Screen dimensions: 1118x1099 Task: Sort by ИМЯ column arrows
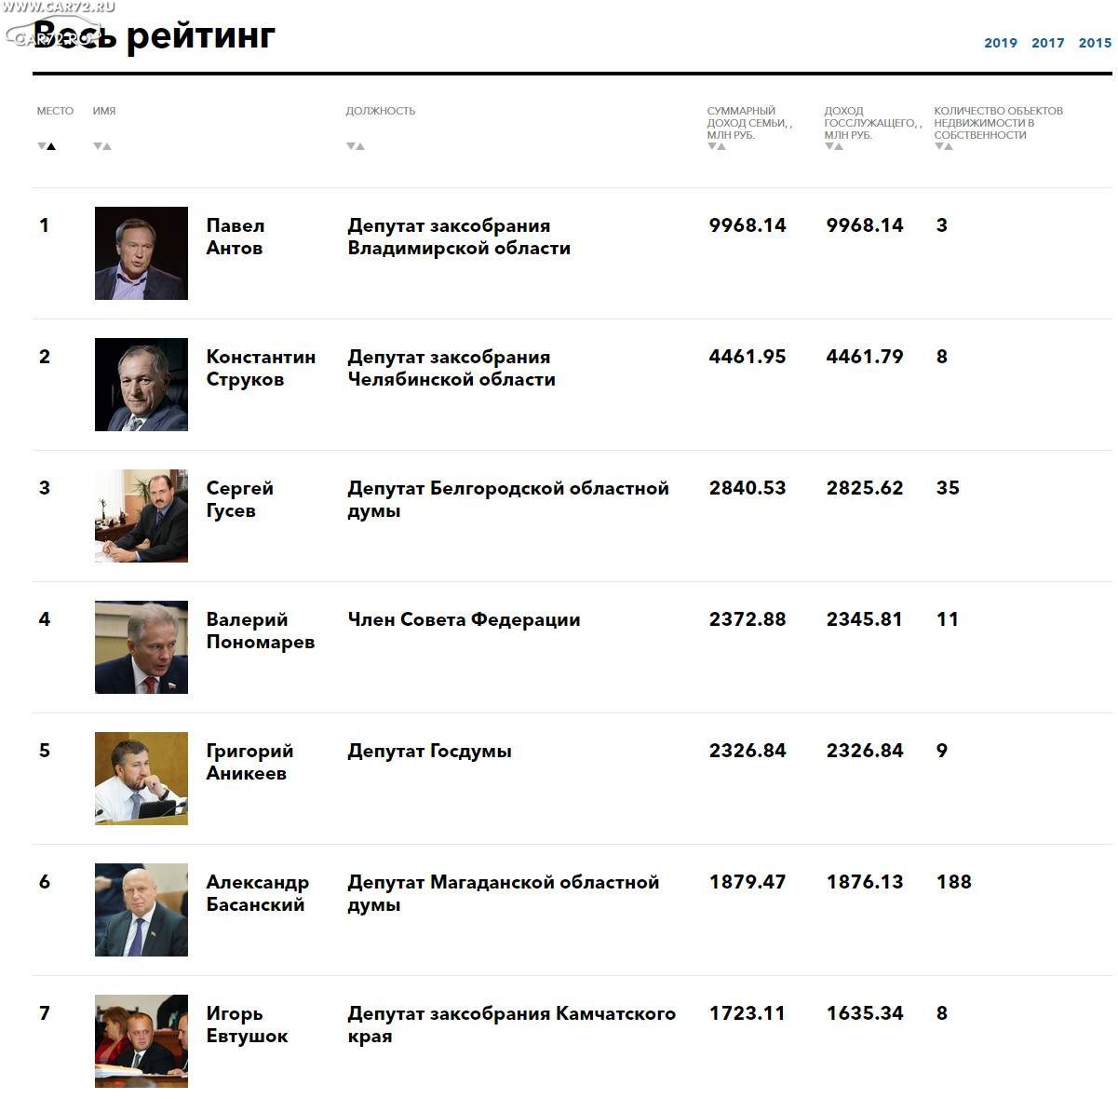tap(102, 146)
